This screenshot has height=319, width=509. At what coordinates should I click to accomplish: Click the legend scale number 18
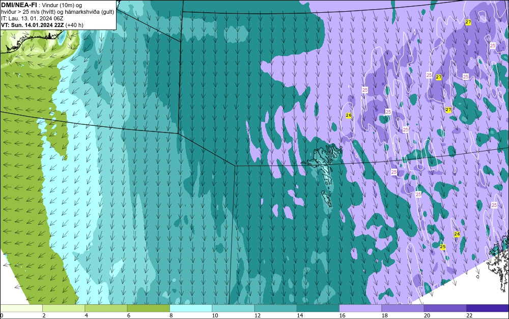pos(385,315)
